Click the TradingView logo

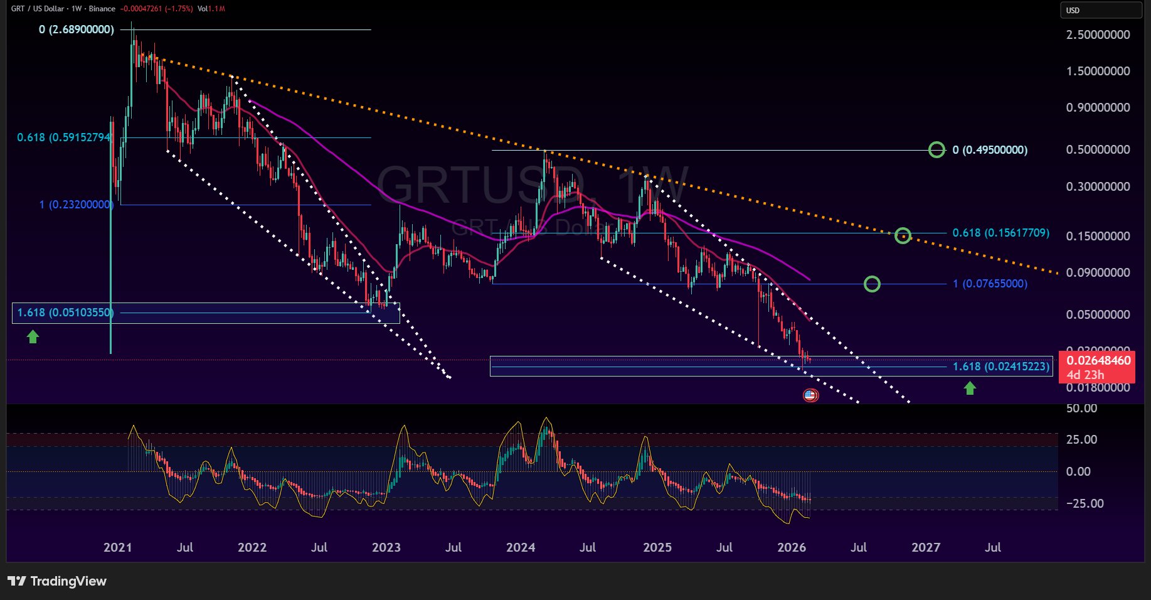coord(57,581)
